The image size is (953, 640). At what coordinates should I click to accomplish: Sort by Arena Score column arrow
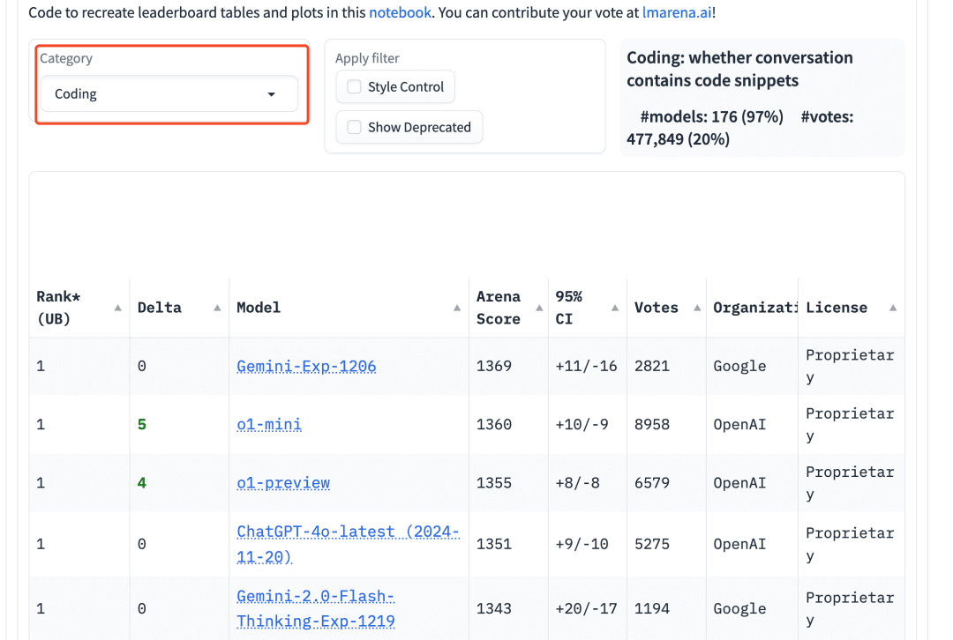coord(539,308)
